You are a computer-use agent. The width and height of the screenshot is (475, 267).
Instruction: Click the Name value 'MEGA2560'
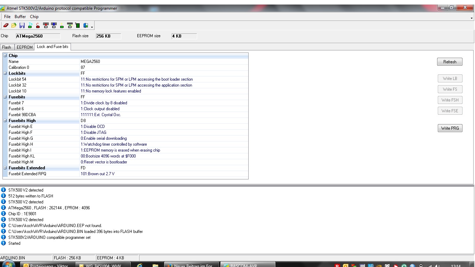(x=90, y=62)
